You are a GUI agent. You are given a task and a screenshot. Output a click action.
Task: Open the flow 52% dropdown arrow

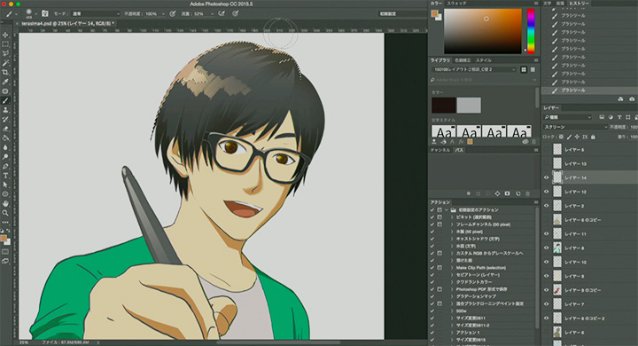[x=212, y=14]
